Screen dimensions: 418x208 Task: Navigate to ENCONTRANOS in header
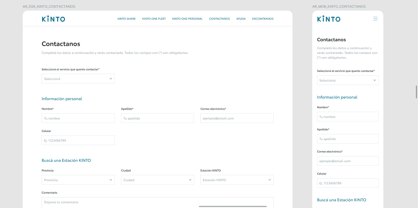tap(263, 19)
